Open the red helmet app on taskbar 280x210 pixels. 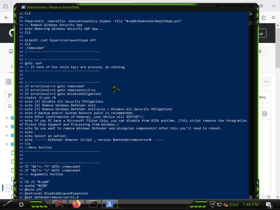(59, 204)
